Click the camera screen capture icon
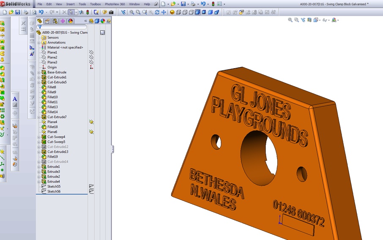 click(x=111, y=12)
